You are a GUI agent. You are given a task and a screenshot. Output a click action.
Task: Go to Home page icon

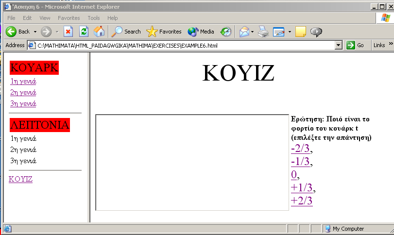(x=99, y=32)
